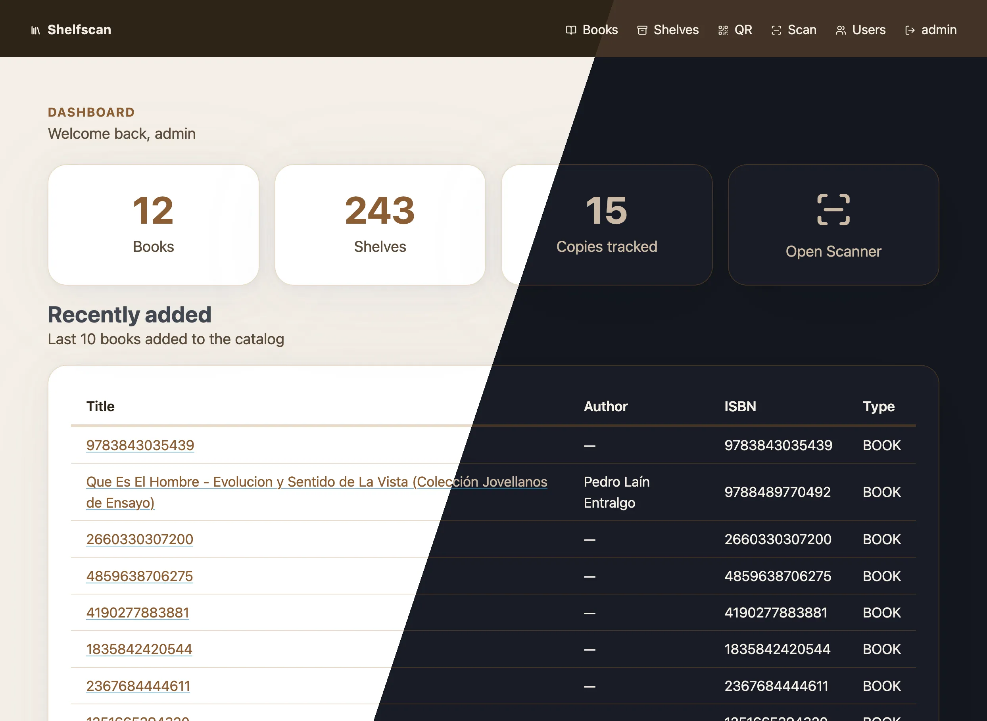987x721 pixels.
Task: Open Que Es El Hombre book link
Action: tap(317, 492)
